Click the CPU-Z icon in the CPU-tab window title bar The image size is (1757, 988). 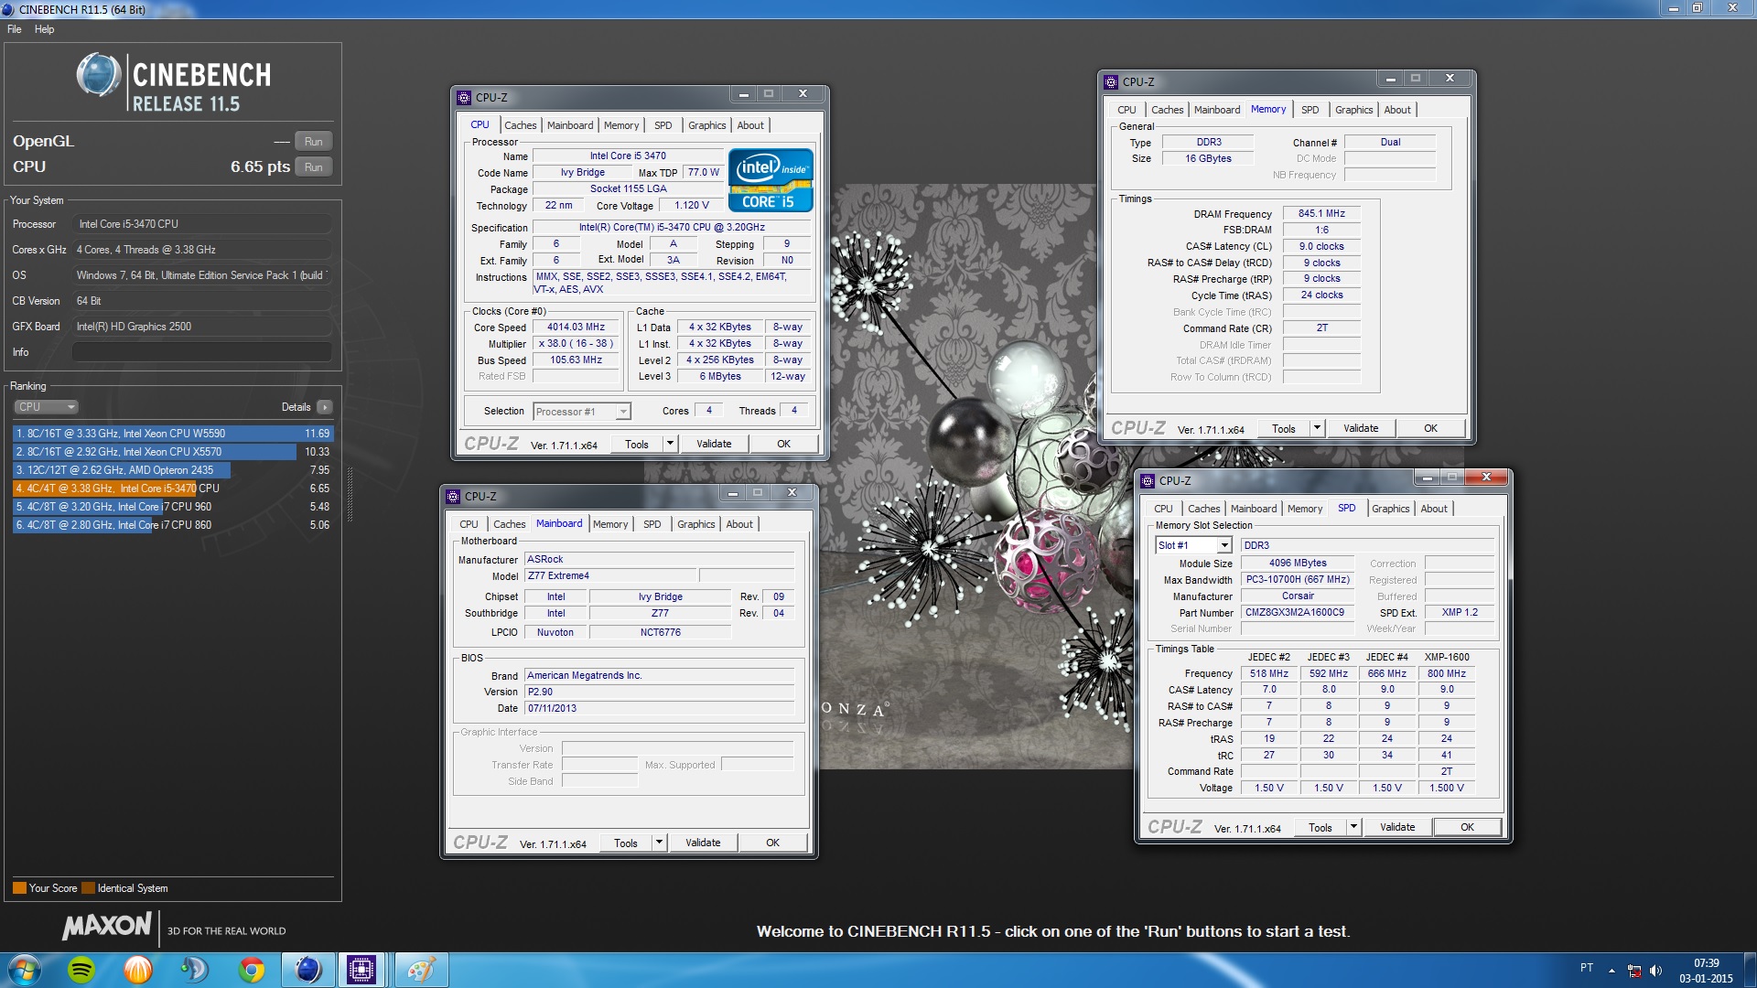(x=464, y=97)
